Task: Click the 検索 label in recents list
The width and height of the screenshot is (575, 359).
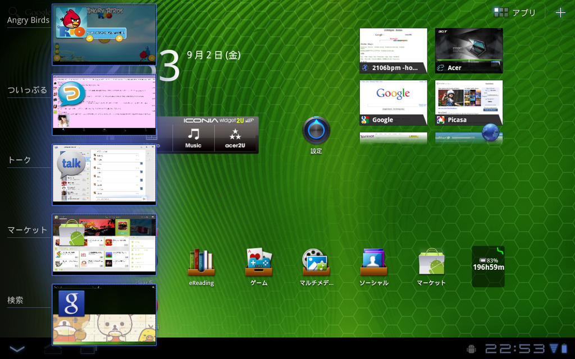Action: pos(15,300)
